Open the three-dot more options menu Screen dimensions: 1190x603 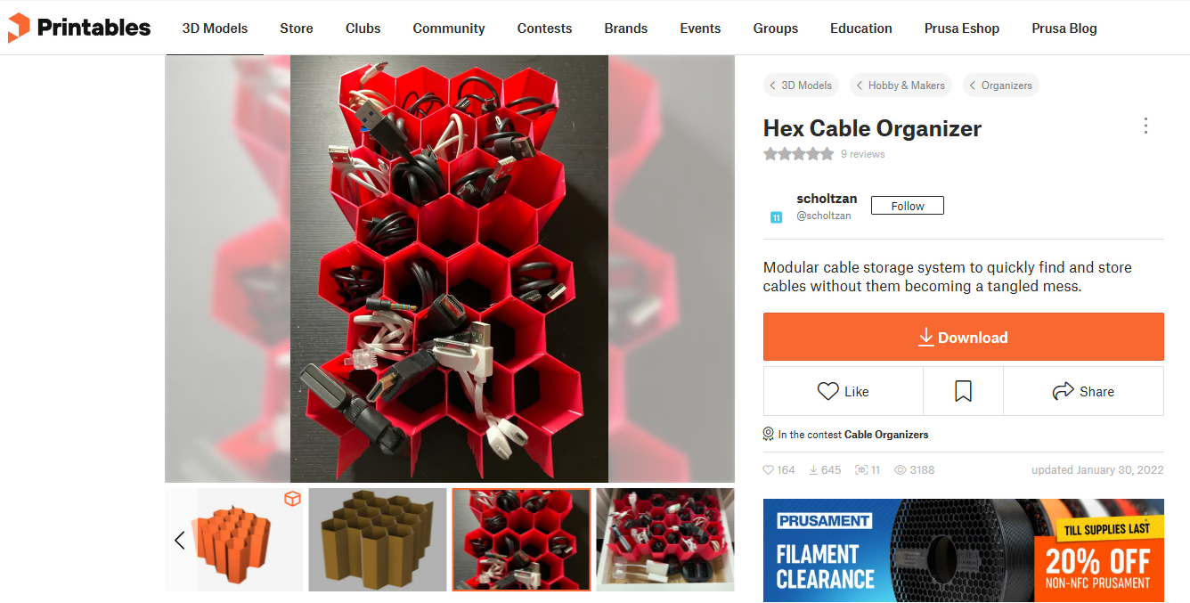click(1146, 126)
